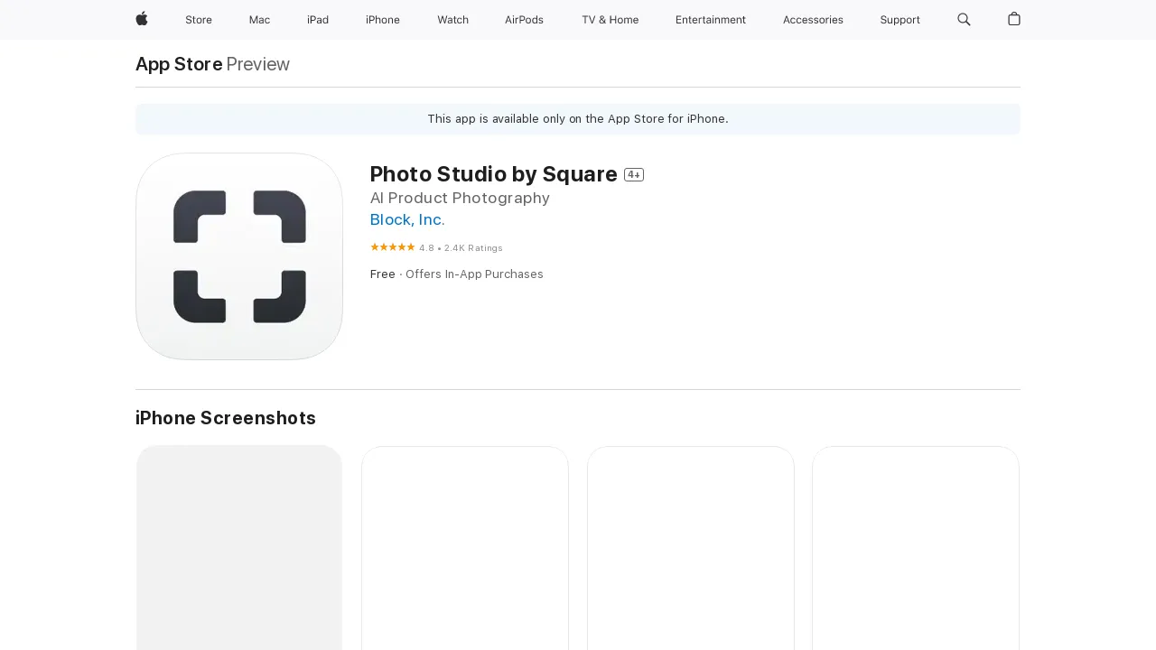
Task: Open the App Store link
Action: [x=178, y=64]
